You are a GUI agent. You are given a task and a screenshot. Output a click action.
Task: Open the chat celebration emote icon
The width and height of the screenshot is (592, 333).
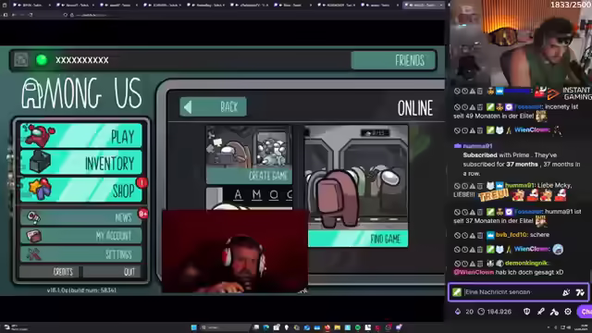(x=566, y=292)
